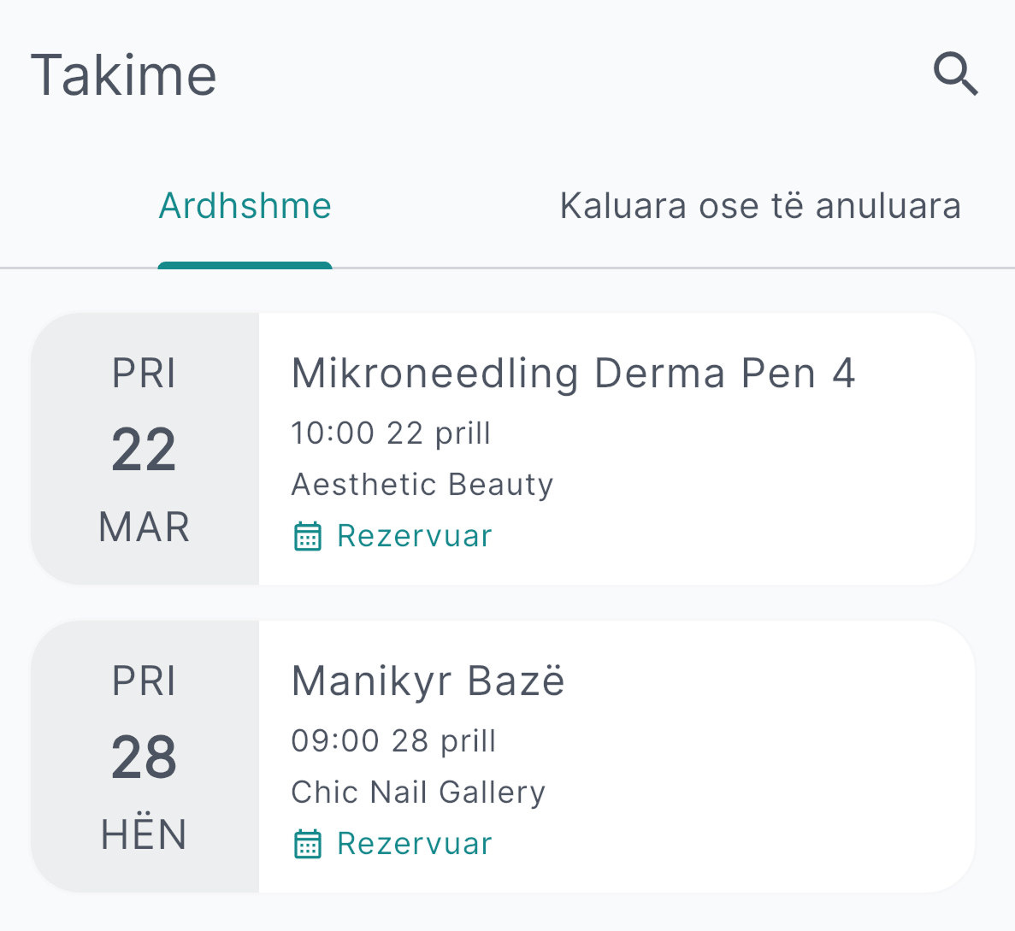
Task: Click calendar icon on Mikroneedling appointment
Action: click(308, 537)
